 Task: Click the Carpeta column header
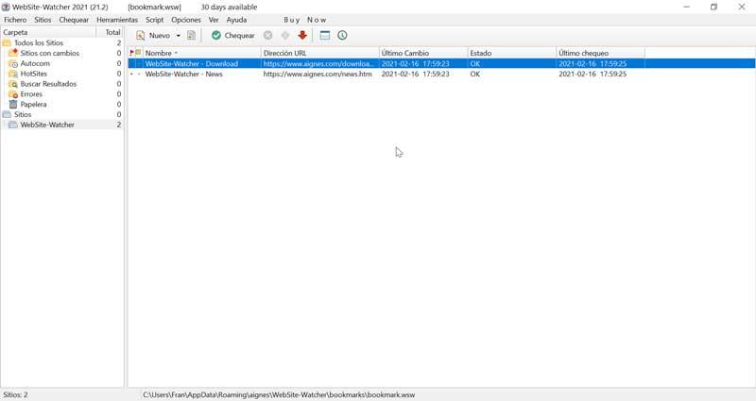pos(48,32)
